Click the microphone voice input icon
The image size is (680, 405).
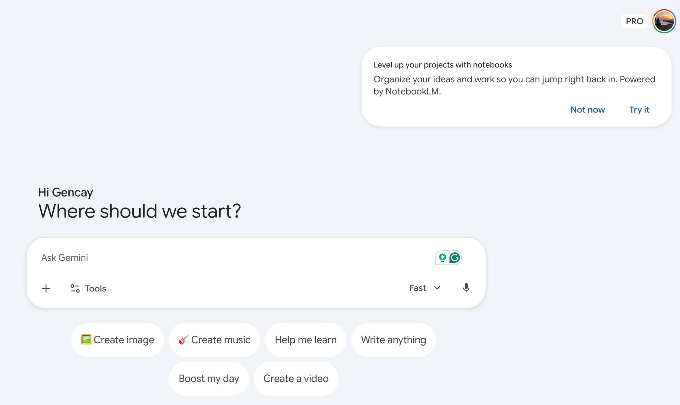click(466, 288)
